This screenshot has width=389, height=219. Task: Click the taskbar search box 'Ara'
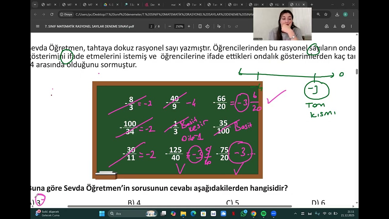(133, 214)
